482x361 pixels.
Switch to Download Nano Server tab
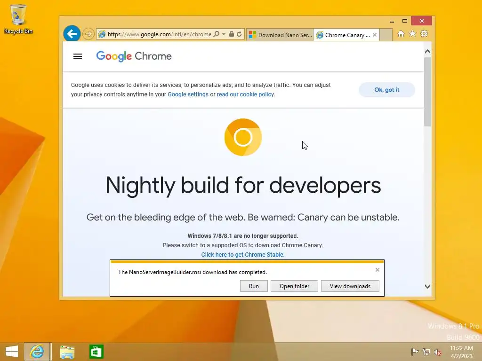pos(280,35)
